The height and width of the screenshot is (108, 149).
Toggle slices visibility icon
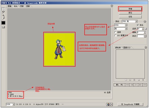pyautogui.click(x=3, y=27)
